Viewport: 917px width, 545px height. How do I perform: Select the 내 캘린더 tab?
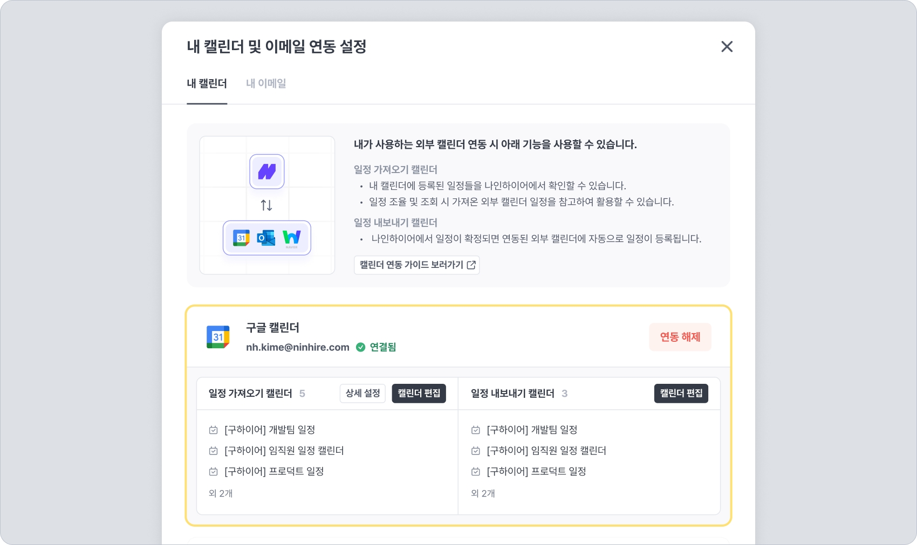click(x=207, y=84)
